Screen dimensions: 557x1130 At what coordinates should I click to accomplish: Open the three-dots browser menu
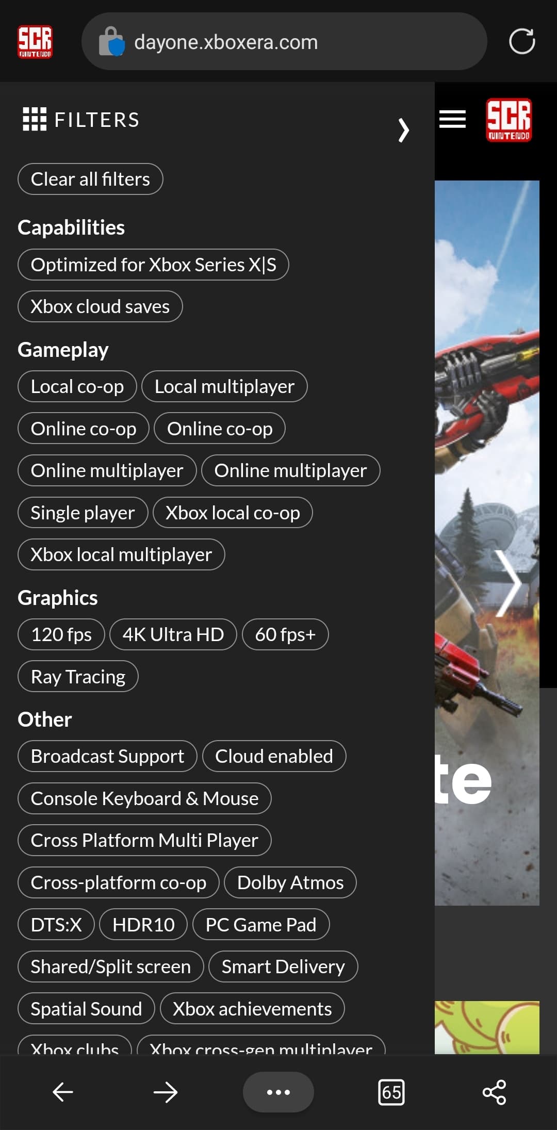278,1091
